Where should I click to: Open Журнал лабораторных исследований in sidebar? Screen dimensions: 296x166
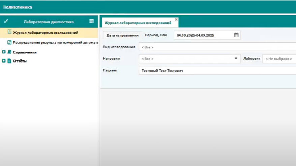pos(46,33)
